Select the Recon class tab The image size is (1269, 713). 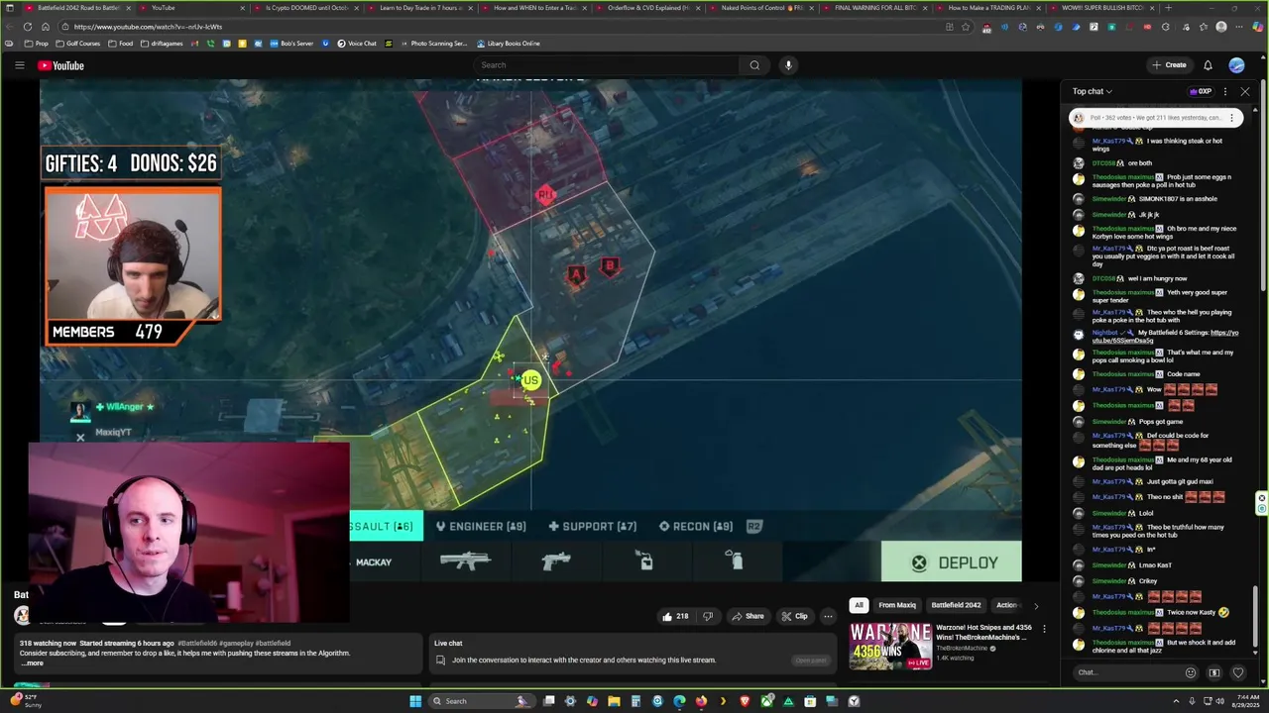point(696,526)
